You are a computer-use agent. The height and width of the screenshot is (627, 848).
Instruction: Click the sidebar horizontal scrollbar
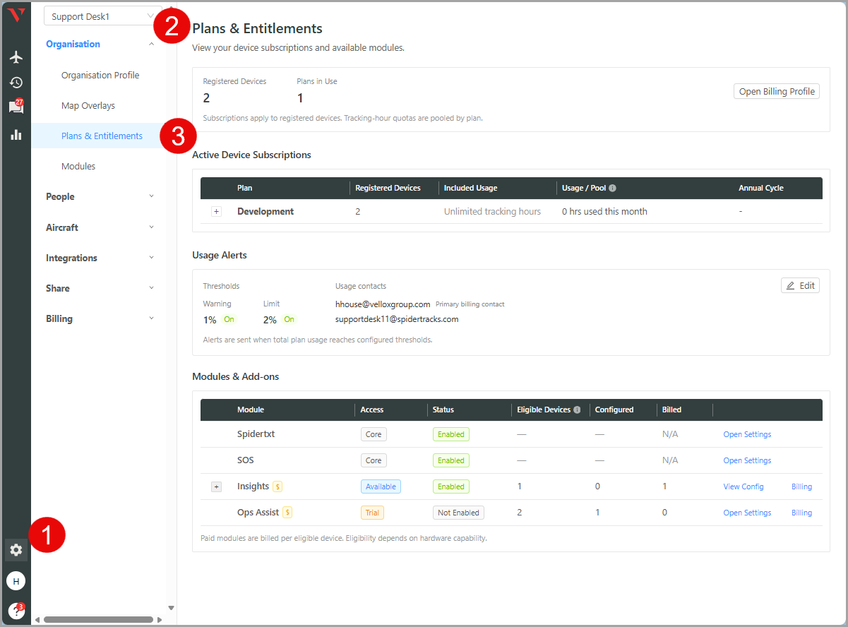(x=98, y=620)
